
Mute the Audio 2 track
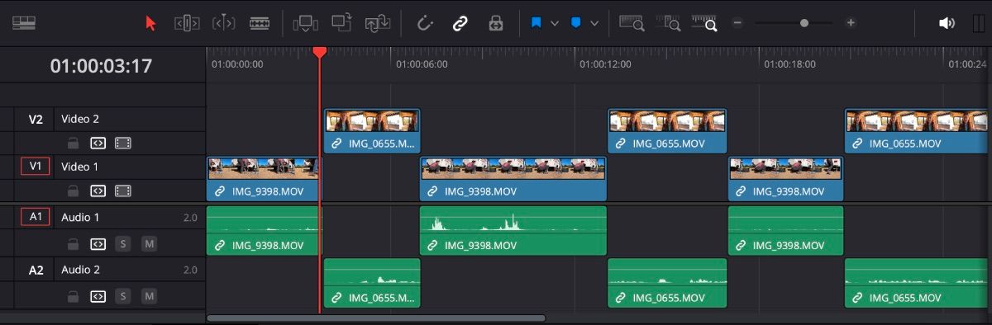tap(149, 295)
